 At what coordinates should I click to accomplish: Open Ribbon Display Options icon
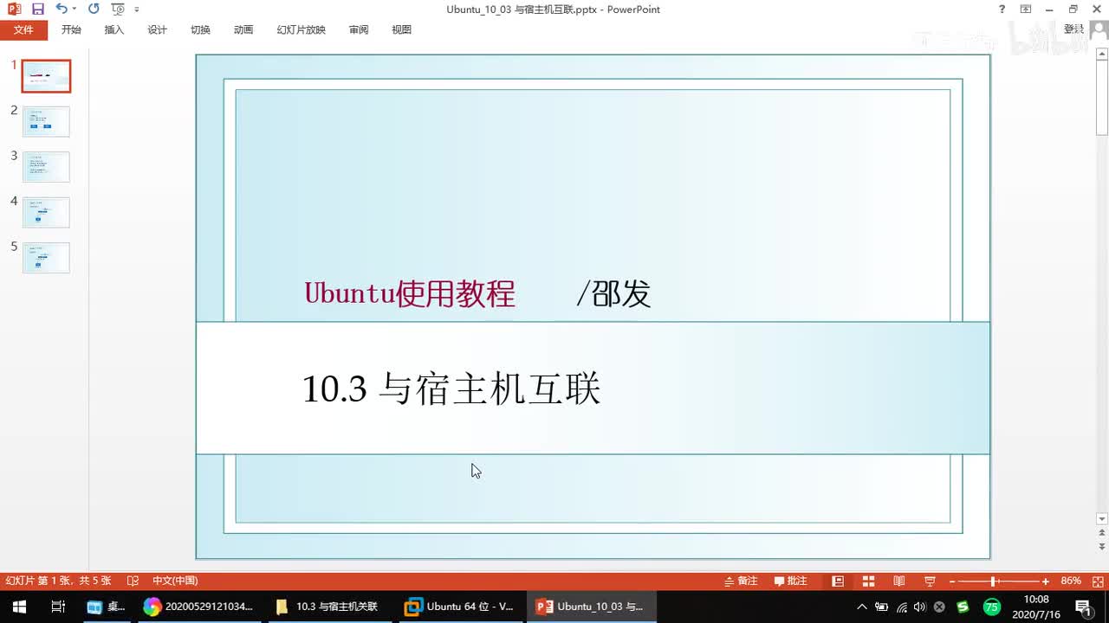(x=1026, y=10)
